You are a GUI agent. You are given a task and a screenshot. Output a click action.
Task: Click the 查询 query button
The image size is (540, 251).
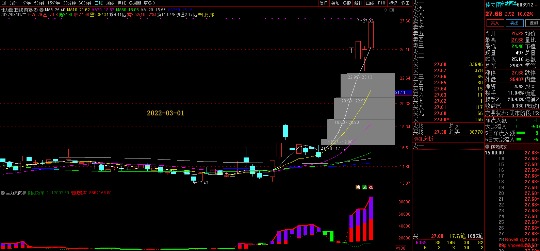click(533, 23)
